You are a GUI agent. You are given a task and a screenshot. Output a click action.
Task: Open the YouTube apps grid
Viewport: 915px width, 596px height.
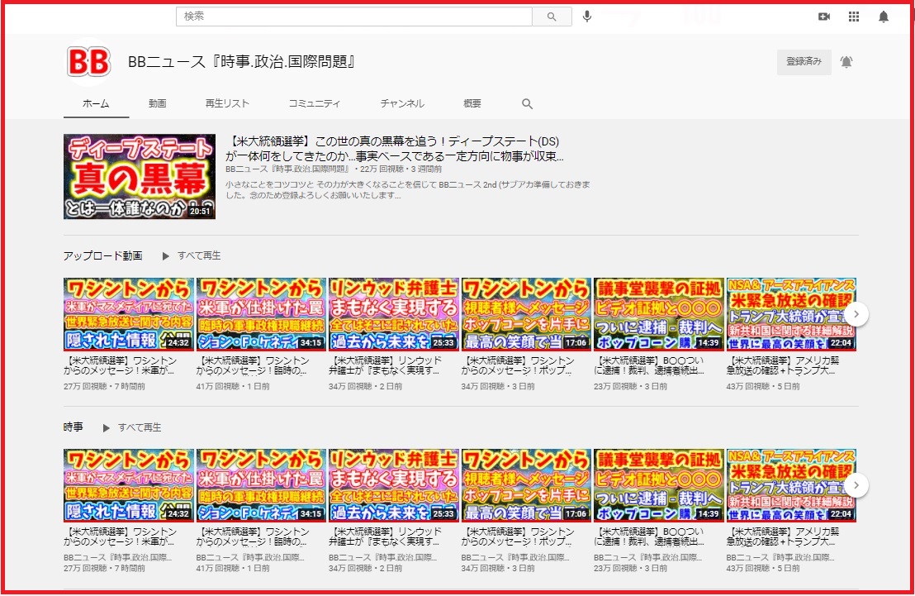(x=854, y=17)
